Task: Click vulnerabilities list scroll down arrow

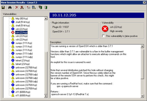Action: (46, 96)
